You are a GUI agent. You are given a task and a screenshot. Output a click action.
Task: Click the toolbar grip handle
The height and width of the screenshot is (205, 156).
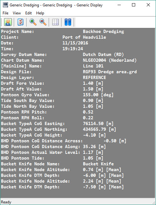(2, 22)
